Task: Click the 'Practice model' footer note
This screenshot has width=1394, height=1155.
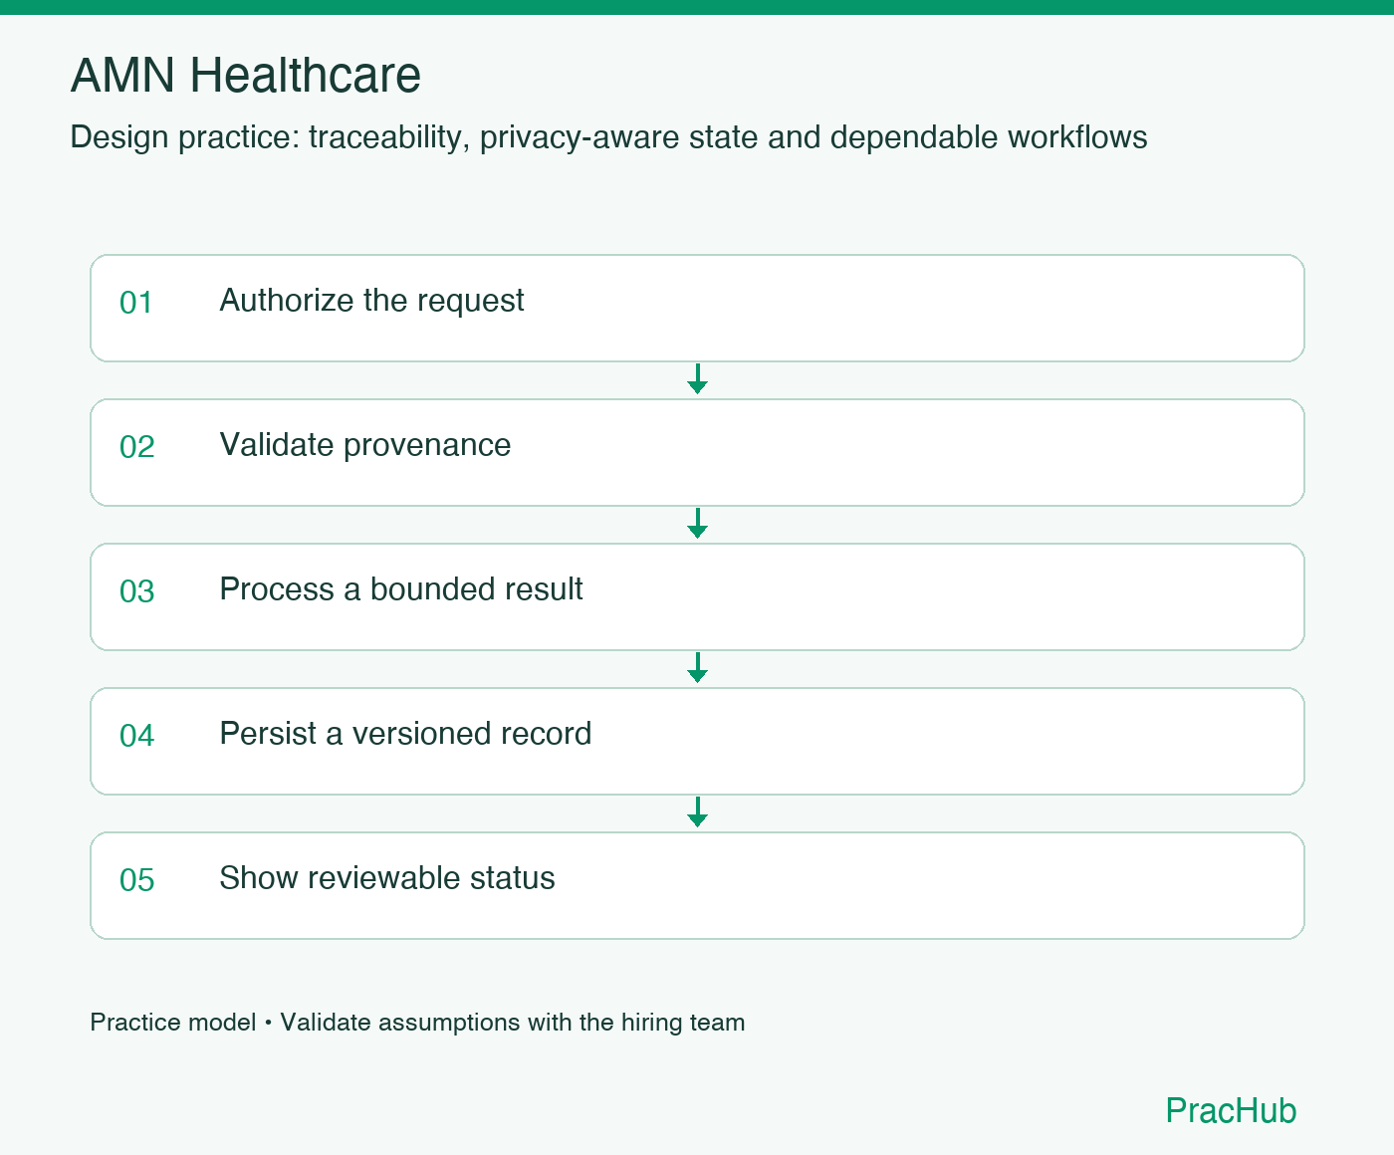Action: pos(417,1023)
